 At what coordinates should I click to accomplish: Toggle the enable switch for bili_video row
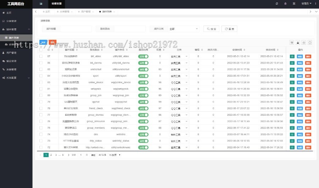click(x=143, y=56)
